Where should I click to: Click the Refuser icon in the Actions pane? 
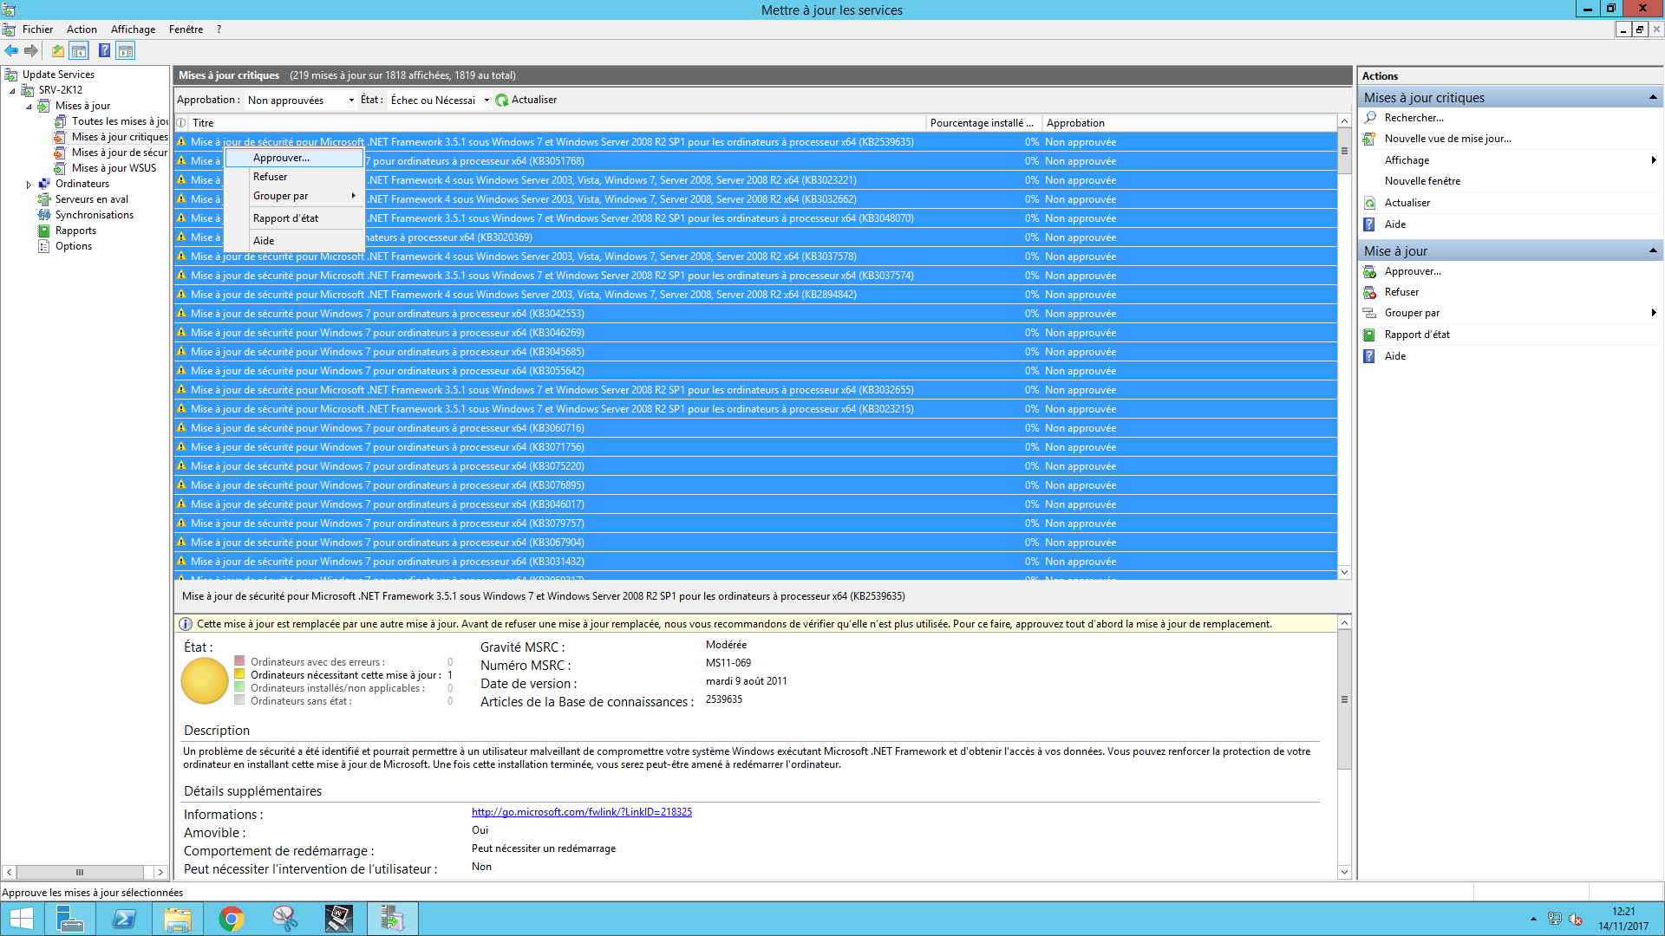tap(1370, 292)
